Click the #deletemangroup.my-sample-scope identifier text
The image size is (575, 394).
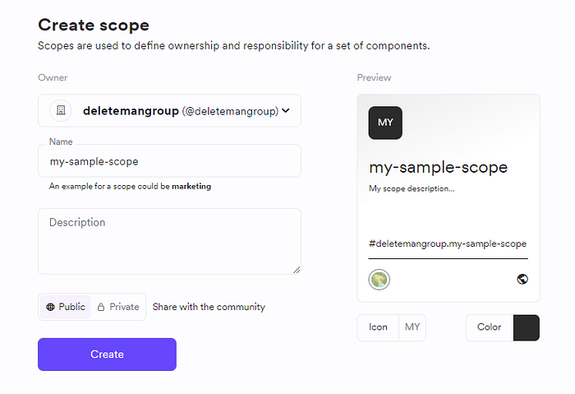(x=448, y=243)
